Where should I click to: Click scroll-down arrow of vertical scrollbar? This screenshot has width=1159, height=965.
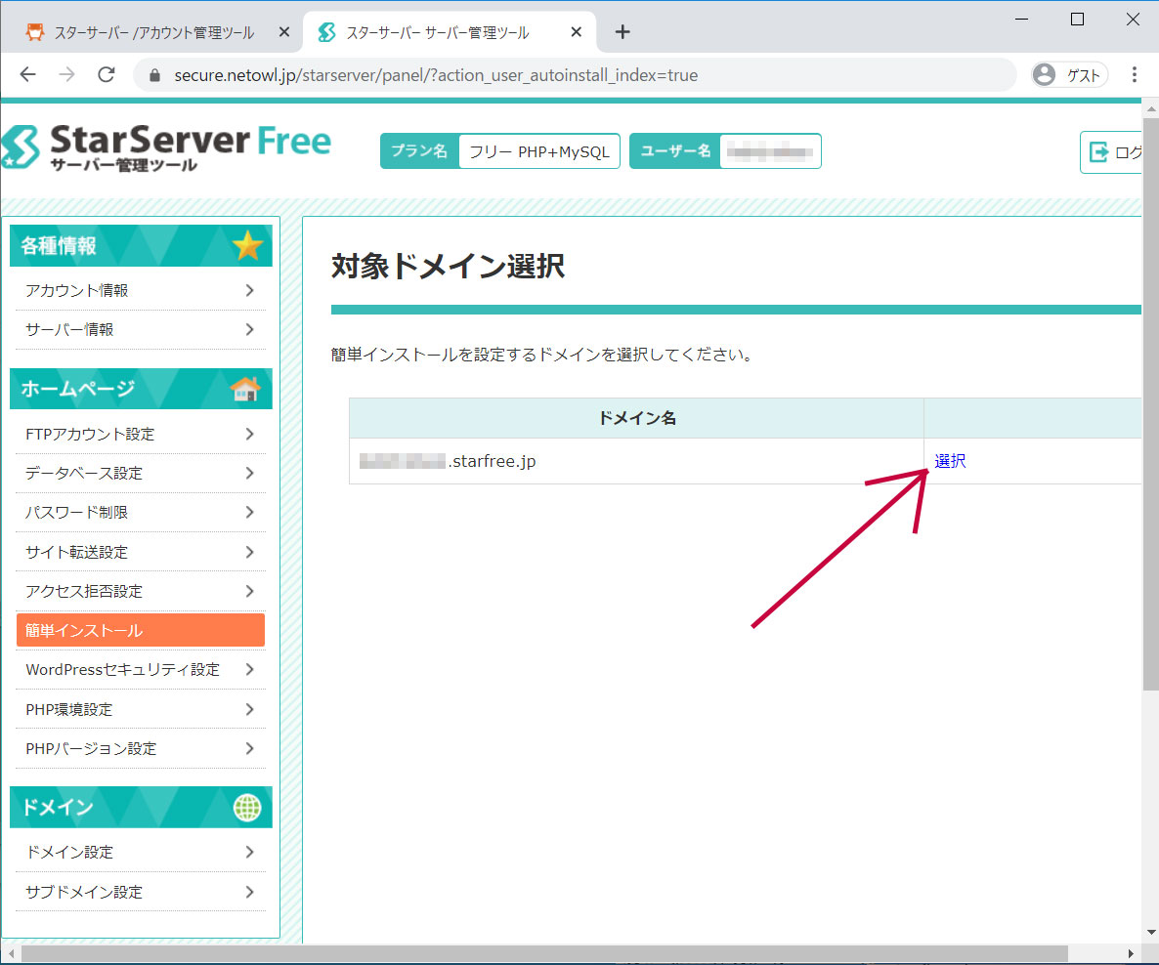click(x=1151, y=933)
